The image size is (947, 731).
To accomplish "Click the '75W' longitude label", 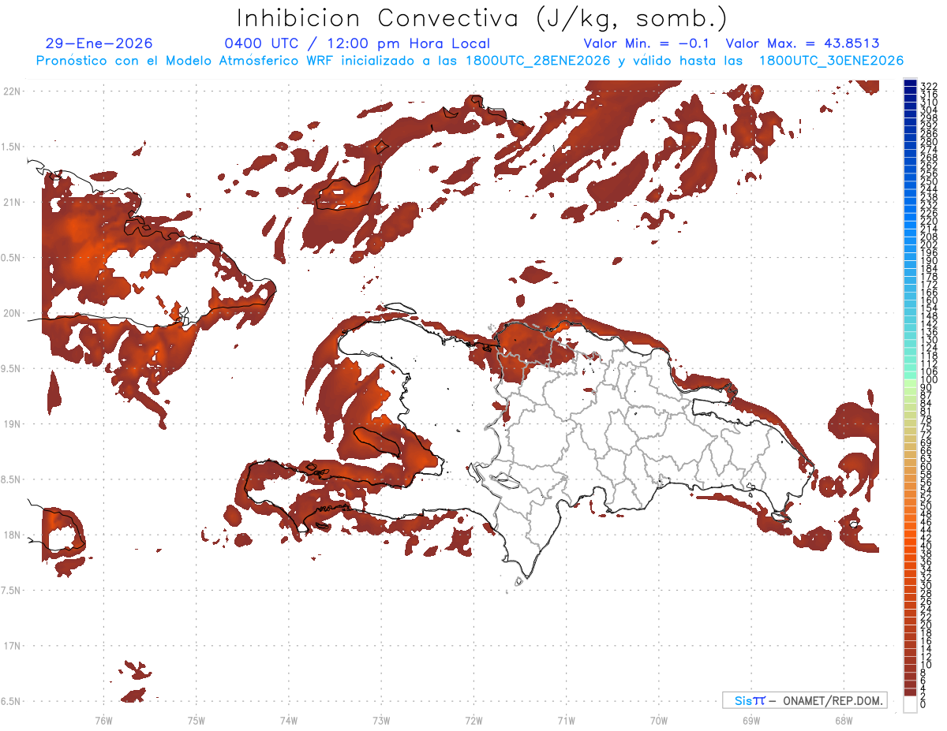I will pos(196,720).
